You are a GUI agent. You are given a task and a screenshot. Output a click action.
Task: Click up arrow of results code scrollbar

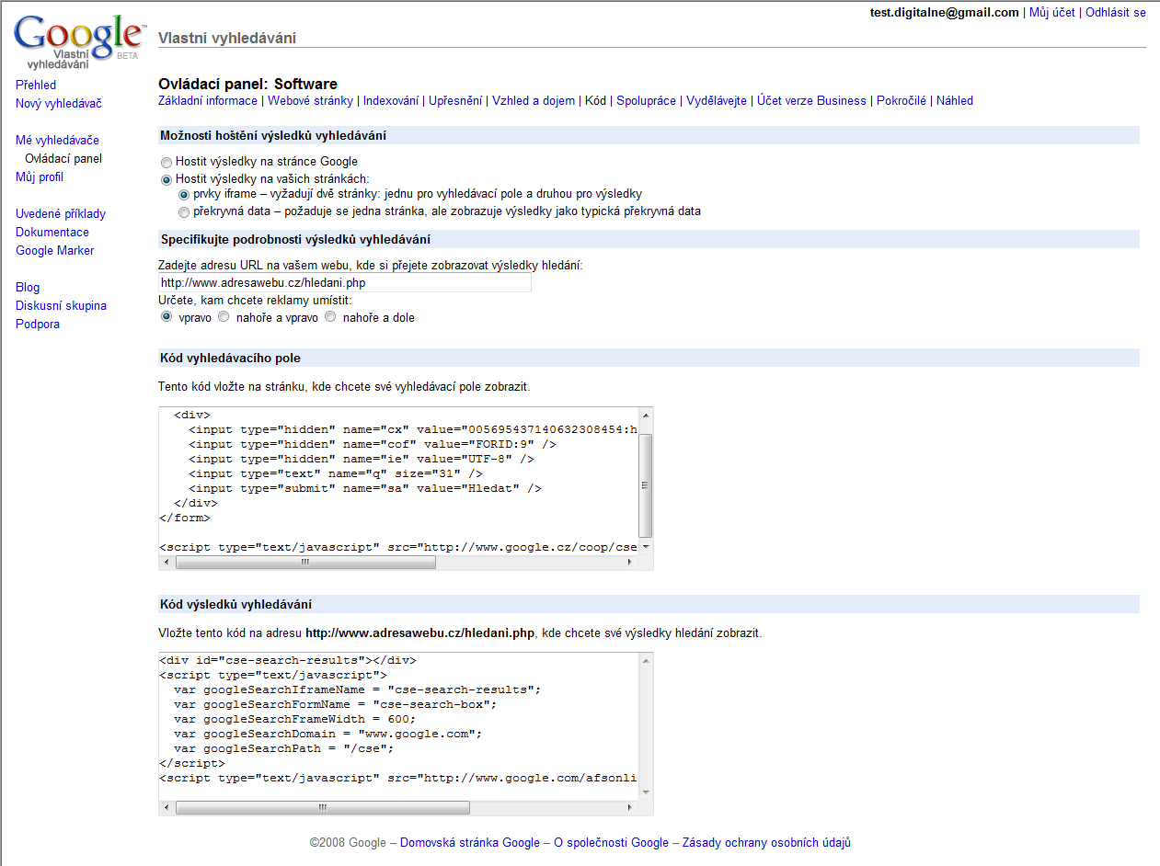pos(646,660)
